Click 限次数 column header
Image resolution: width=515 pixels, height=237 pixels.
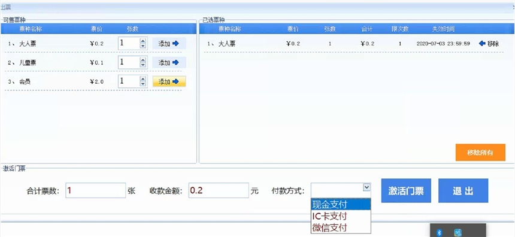tap(400, 29)
